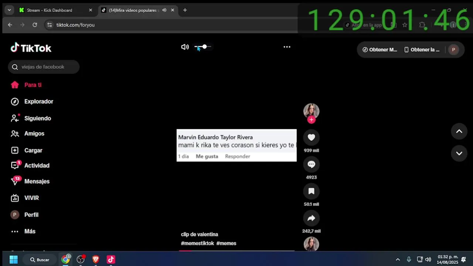Screen dimensions: 473x266
Task: Follow creator with red plus button
Action: click(311, 120)
